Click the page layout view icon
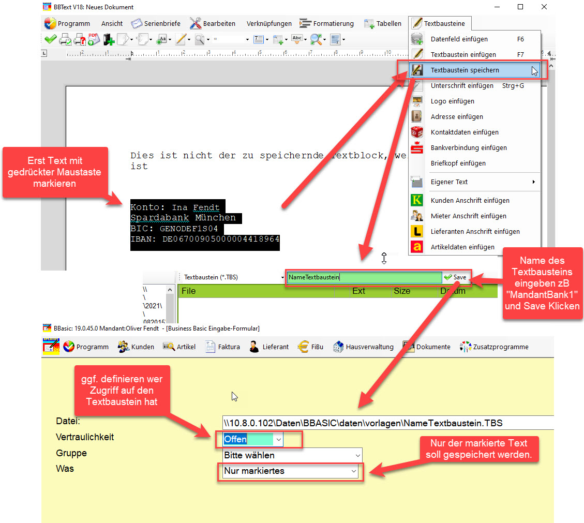This screenshot has height=523, width=584. click(335, 39)
